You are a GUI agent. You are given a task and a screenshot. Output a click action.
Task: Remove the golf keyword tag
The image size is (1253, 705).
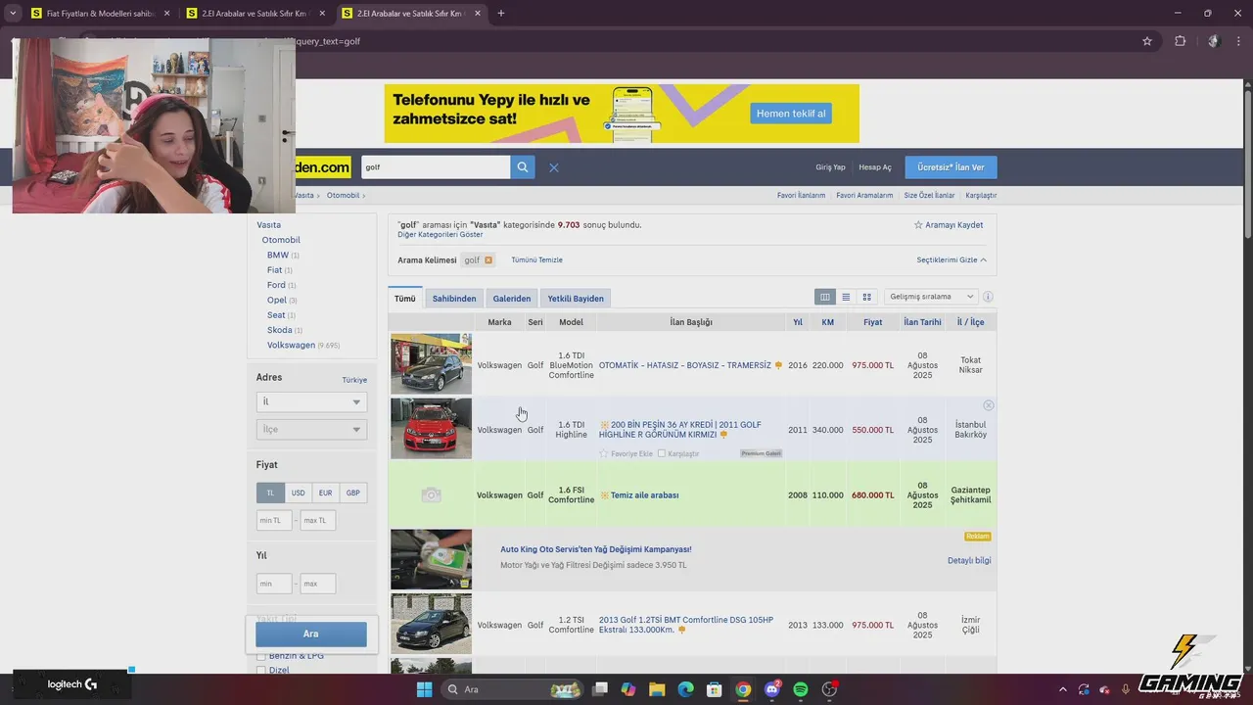pos(488,260)
